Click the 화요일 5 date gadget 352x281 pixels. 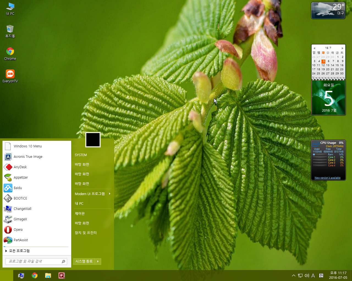[328, 98]
